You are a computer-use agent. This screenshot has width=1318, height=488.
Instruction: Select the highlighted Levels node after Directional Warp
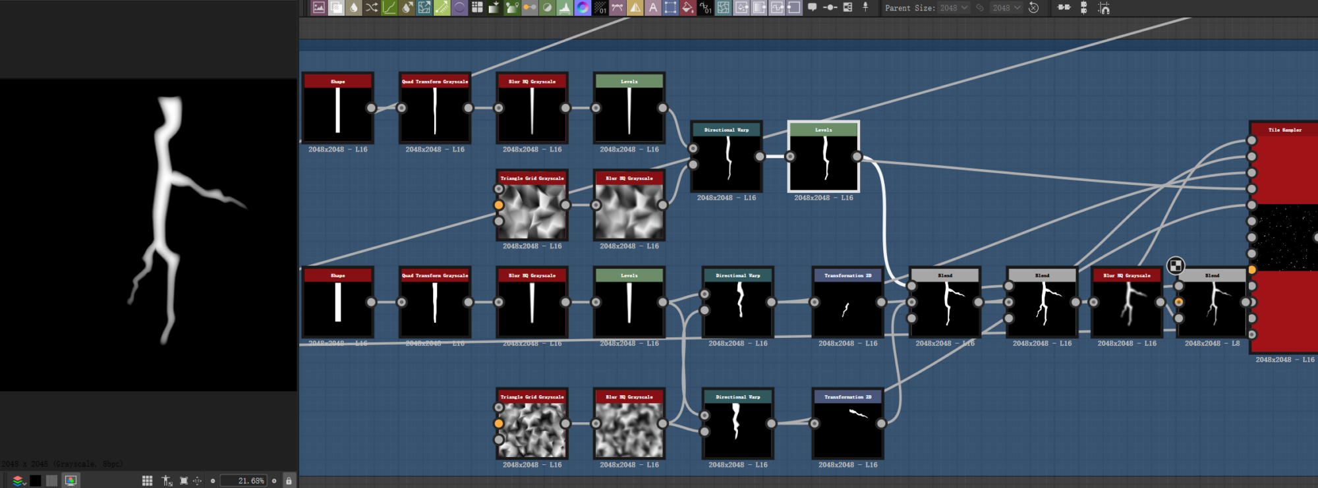pos(824,157)
